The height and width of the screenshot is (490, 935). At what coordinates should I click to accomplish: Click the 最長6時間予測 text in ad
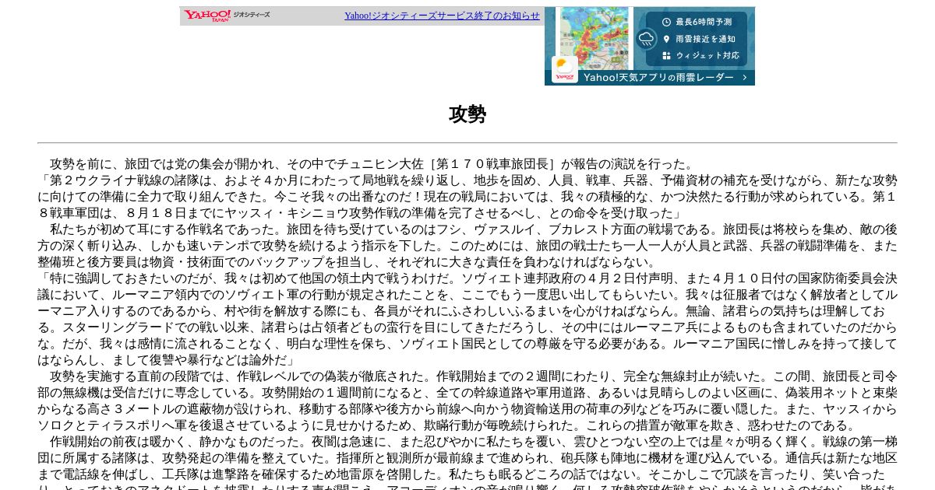click(x=704, y=22)
